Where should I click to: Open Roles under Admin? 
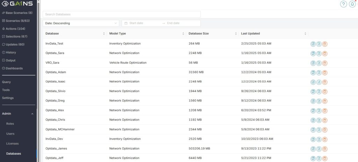click(x=10, y=124)
